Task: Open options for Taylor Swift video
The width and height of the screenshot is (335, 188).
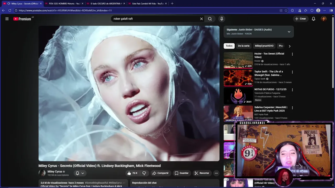Action: tap(292, 72)
